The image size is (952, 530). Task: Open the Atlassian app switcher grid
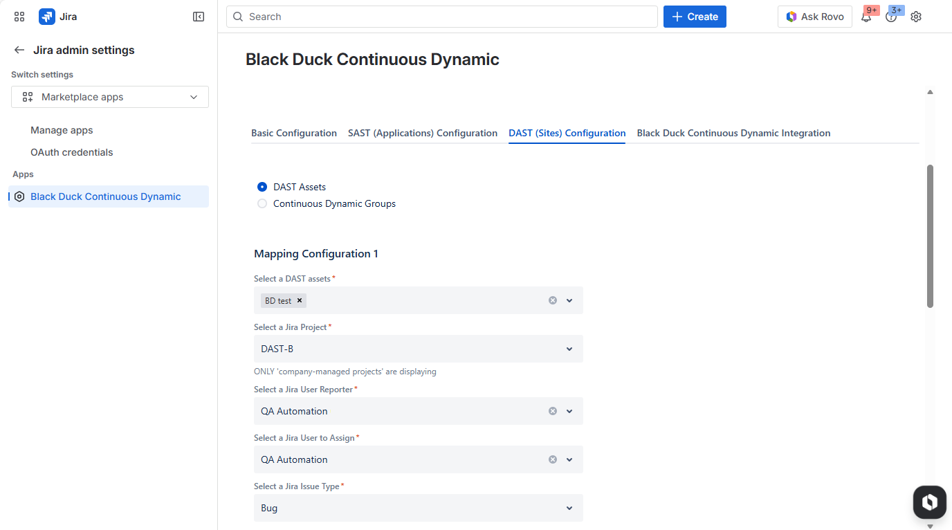19,16
